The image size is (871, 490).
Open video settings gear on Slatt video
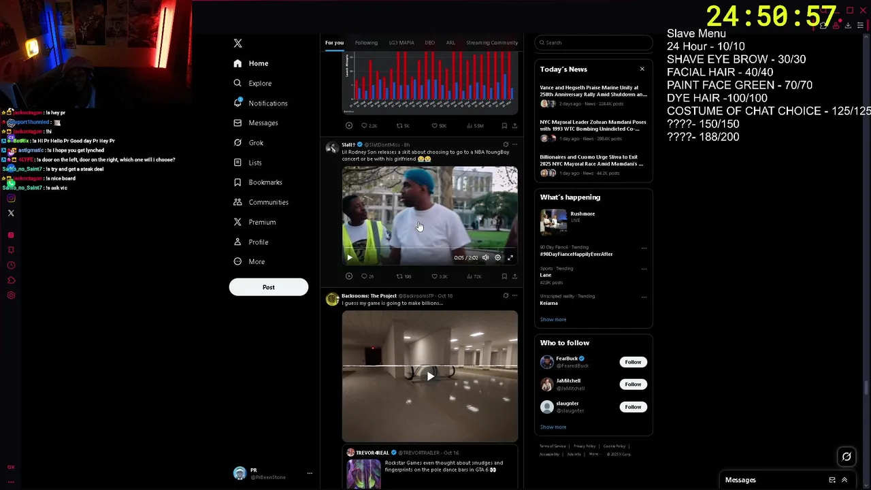tap(497, 257)
